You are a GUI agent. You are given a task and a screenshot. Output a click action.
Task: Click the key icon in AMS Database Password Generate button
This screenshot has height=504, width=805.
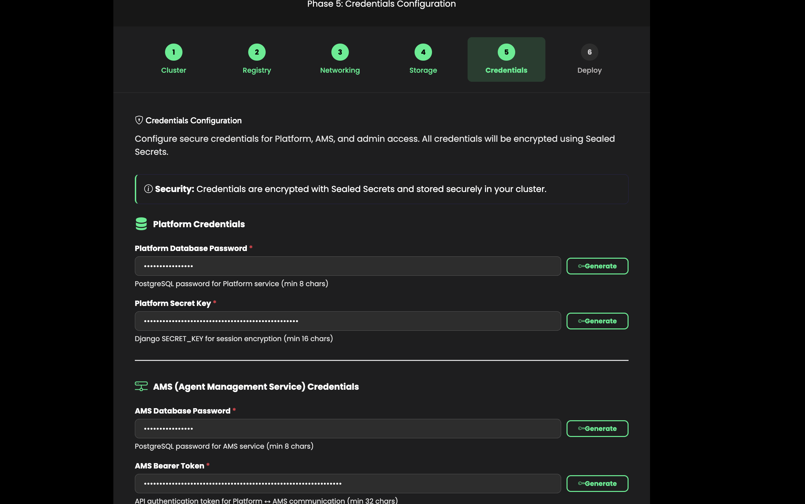pos(581,428)
